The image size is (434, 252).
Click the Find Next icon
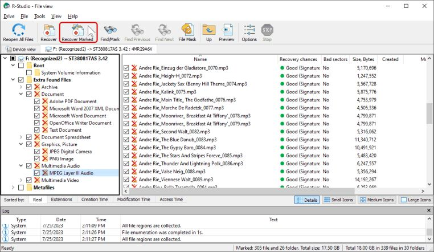click(x=165, y=30)
